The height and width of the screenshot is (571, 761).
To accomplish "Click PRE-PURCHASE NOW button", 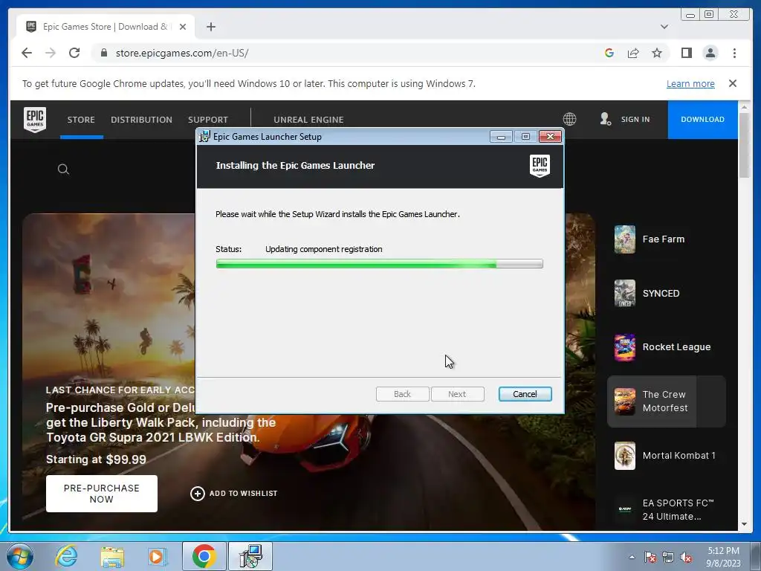I will coord(101,494).
